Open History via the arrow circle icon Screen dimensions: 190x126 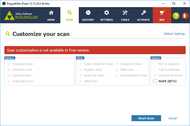pyautogui.click(x=88, y=13)
